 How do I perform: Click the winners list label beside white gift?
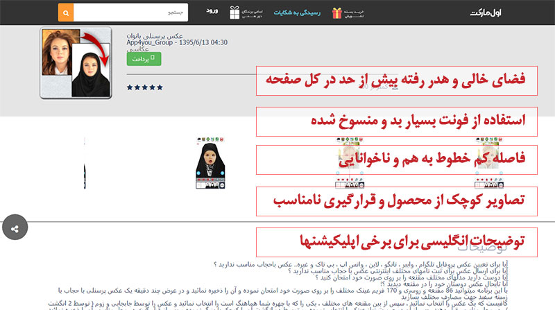click(252, 13)
